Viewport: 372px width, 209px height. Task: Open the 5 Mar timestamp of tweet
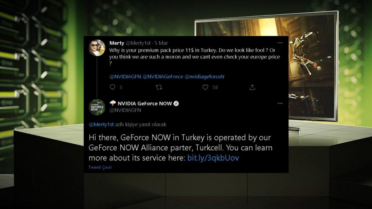pyautogui.click(x=161, y=43)
